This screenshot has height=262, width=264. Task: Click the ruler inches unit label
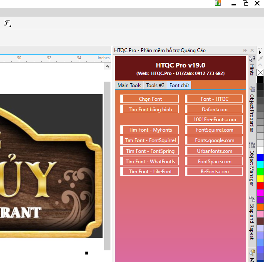(104, 58)
